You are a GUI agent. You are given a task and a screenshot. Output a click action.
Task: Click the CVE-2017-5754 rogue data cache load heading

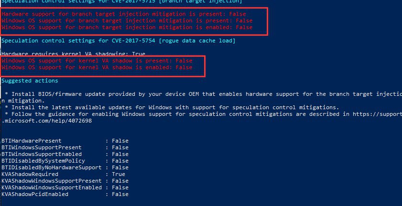click(118, 41)
